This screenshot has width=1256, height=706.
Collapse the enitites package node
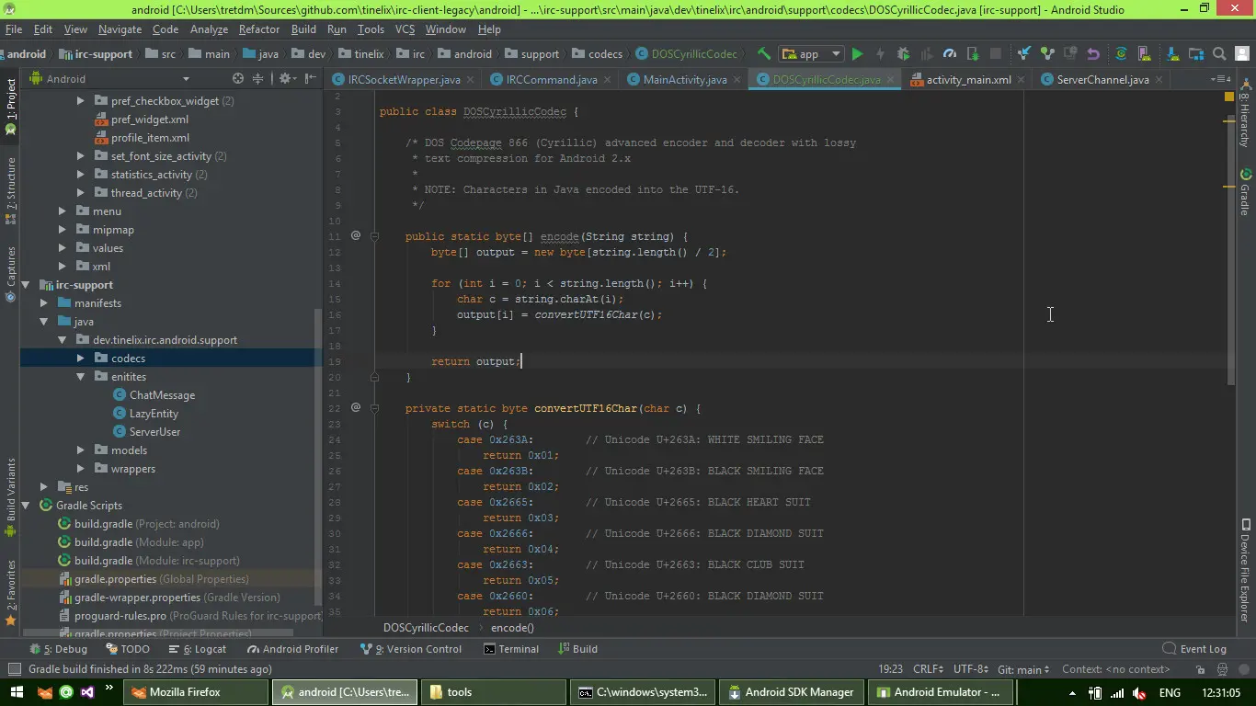pos(81,377)
